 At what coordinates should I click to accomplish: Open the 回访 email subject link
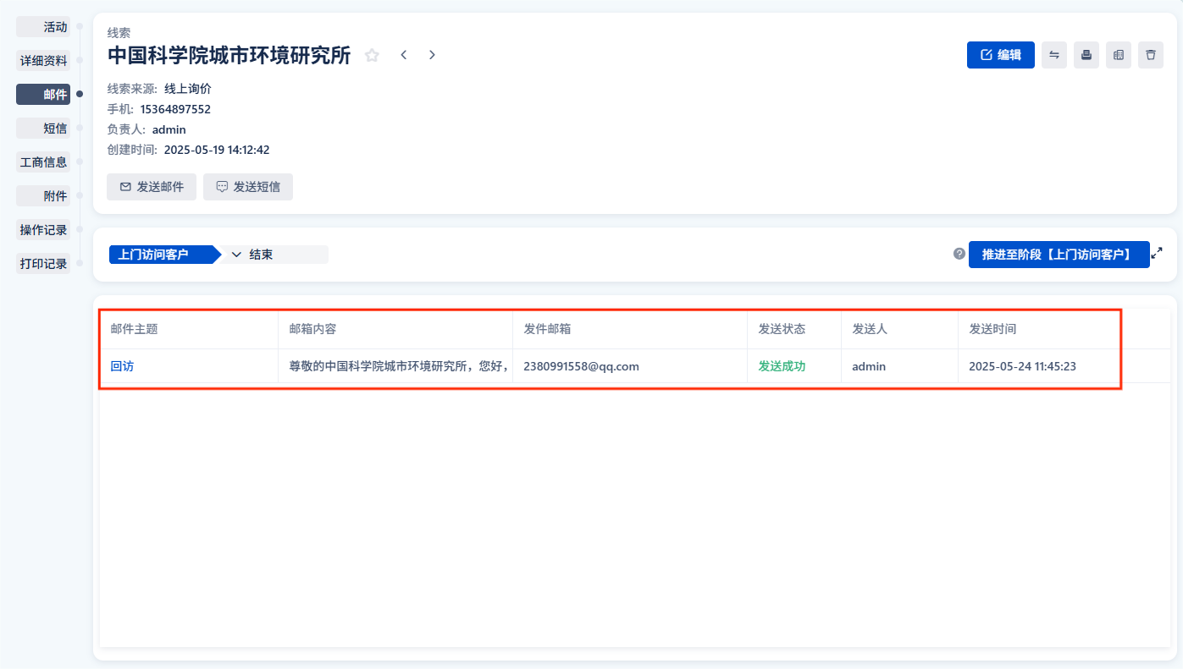pos(123,366)
